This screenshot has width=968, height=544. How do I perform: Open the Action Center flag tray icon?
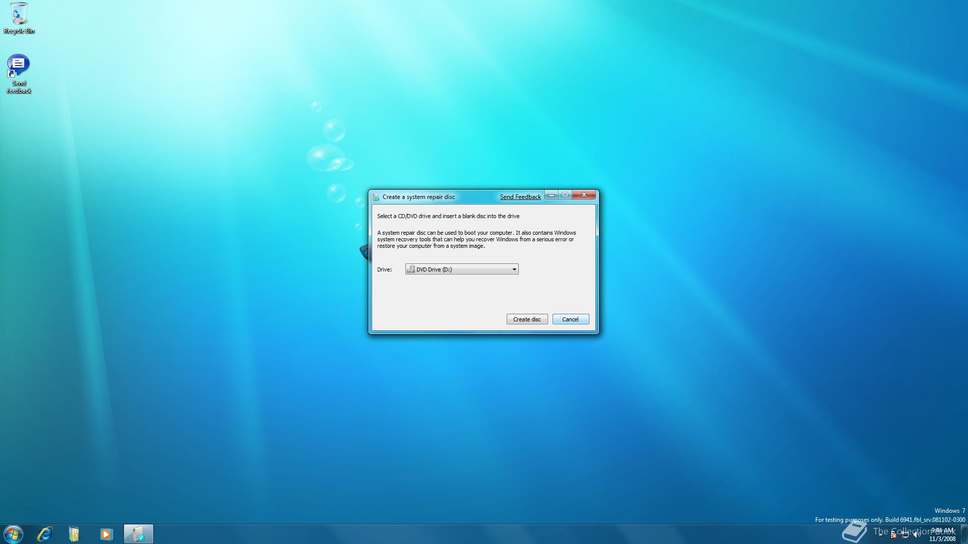pos(893,534)
